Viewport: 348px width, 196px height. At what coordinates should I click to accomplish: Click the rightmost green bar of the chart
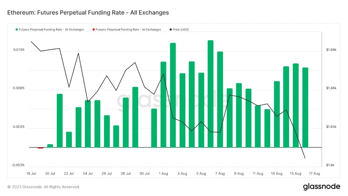[x=305, y=107]
